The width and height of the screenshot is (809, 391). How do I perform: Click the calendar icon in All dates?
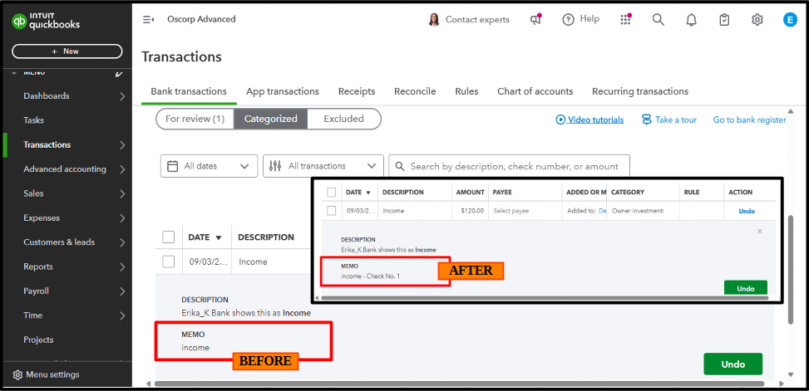coord(173,166)
